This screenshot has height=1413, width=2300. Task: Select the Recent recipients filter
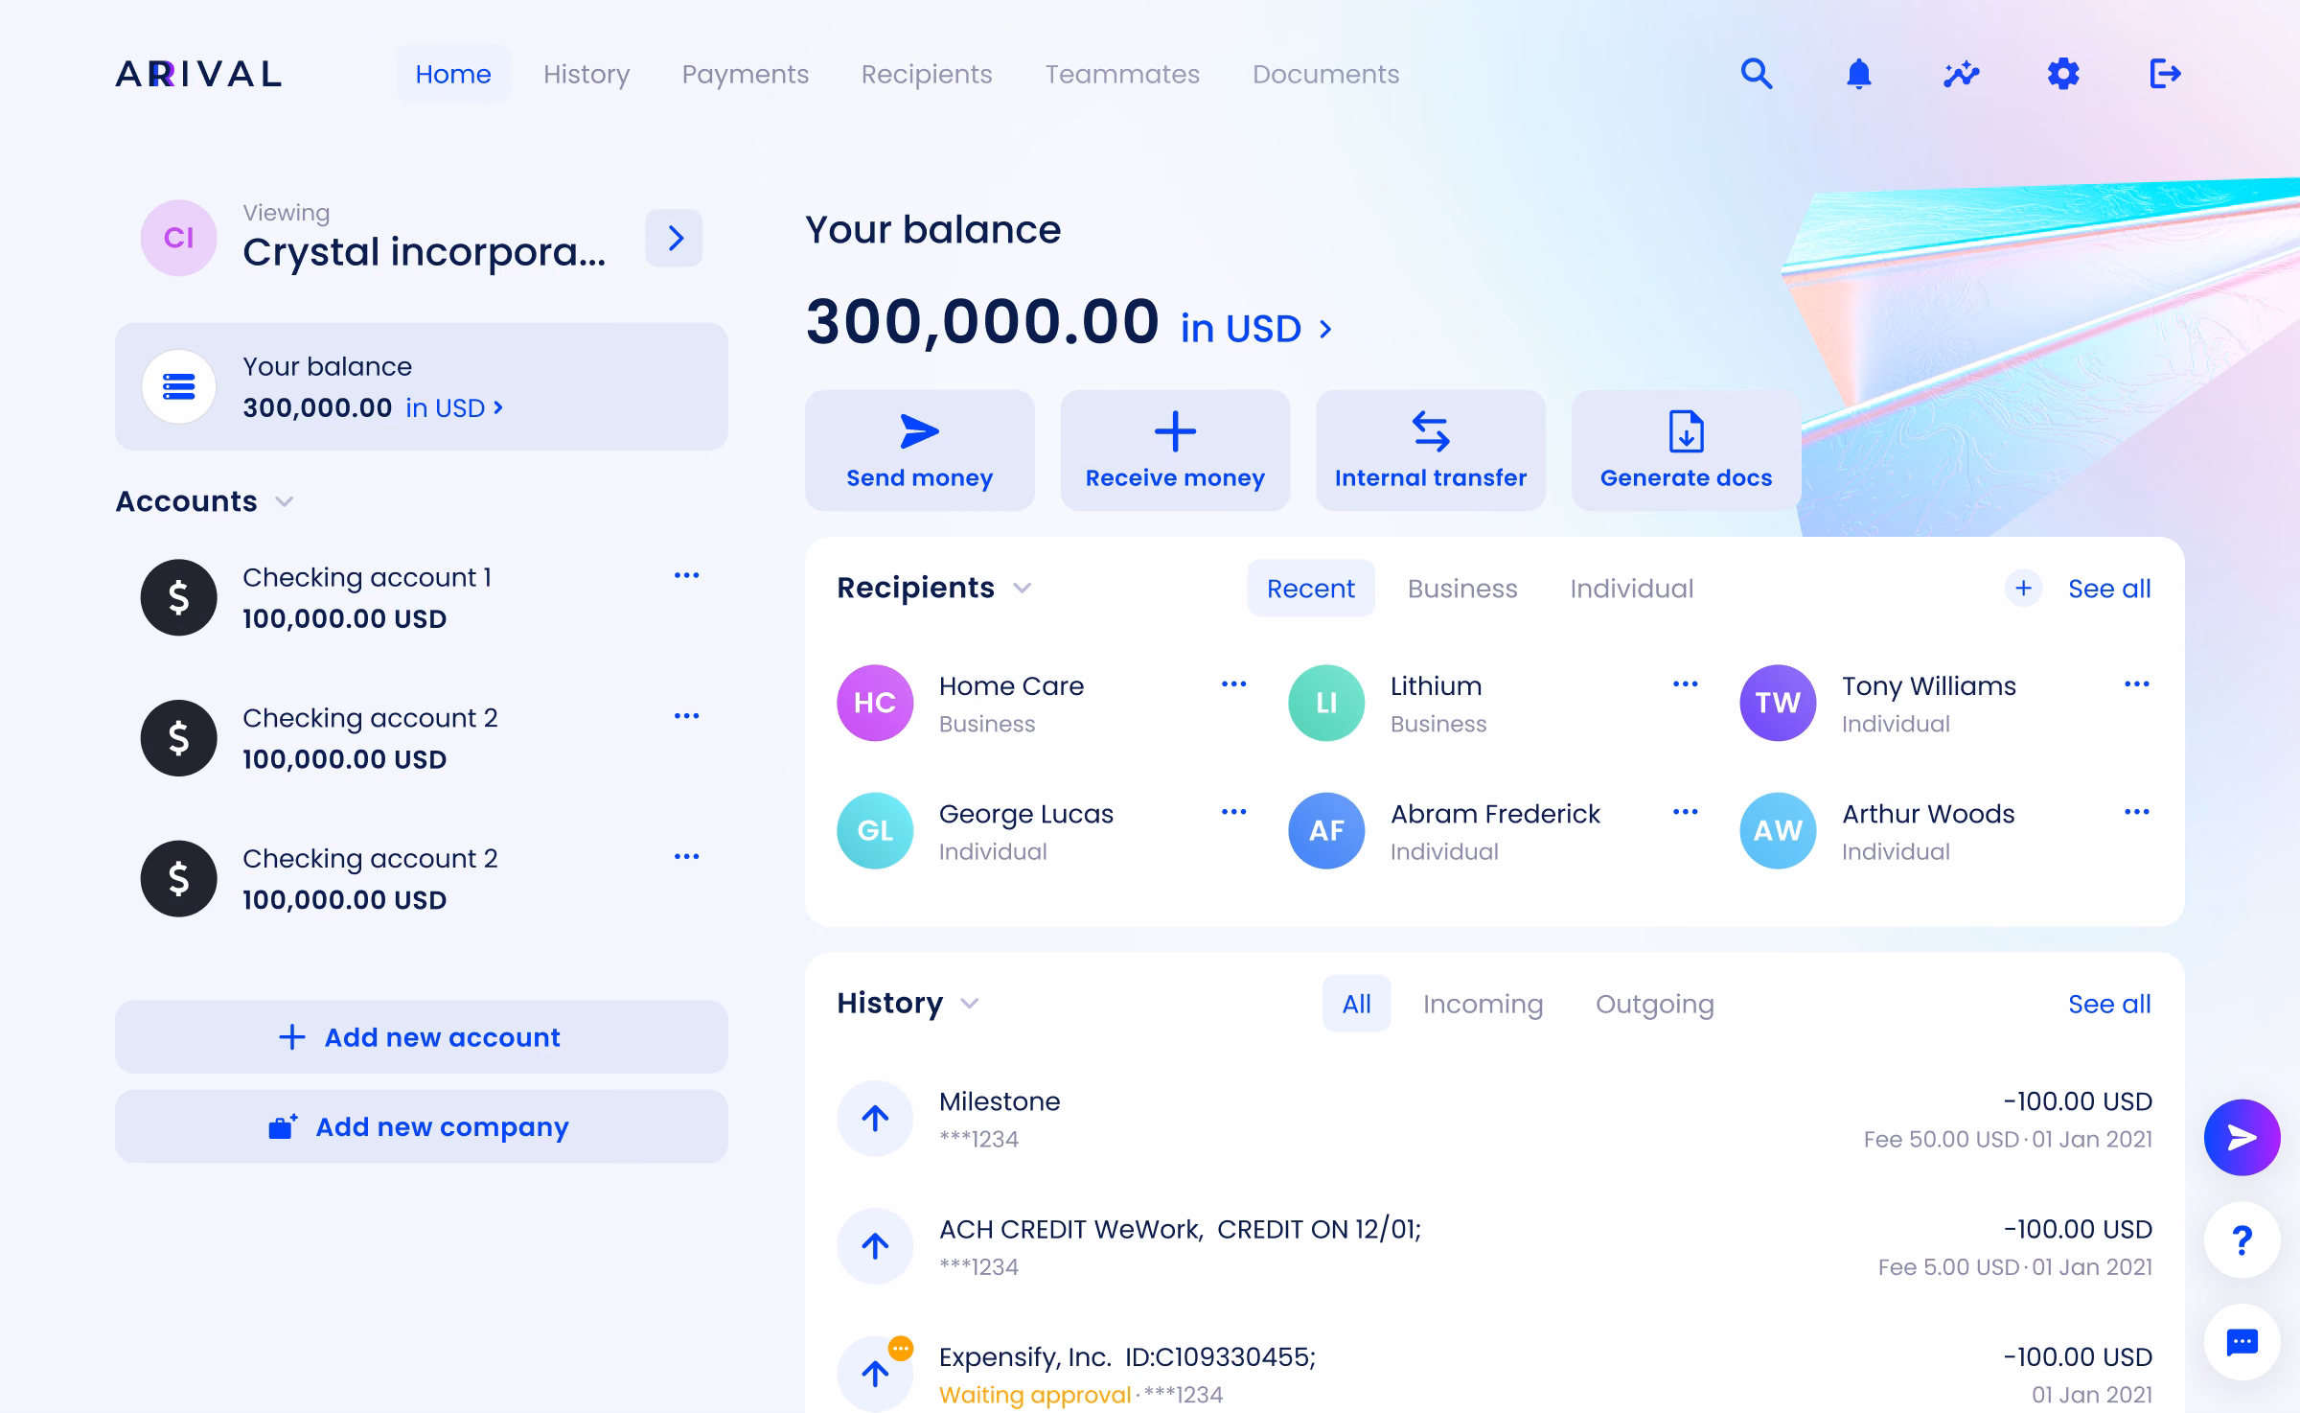tap(1311, 588)
